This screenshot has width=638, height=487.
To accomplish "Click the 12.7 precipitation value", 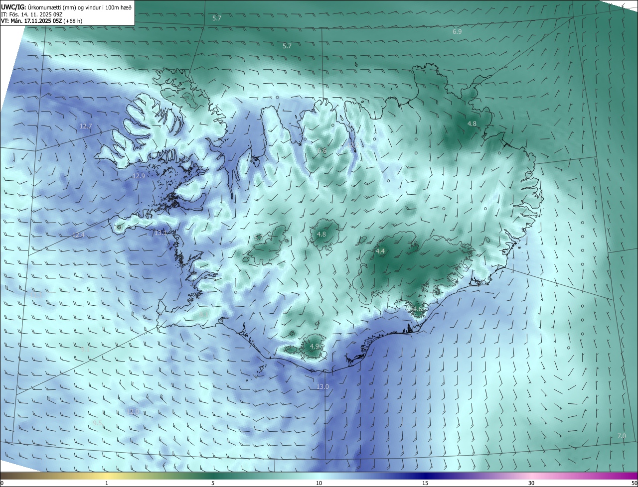I will point(86,126).
